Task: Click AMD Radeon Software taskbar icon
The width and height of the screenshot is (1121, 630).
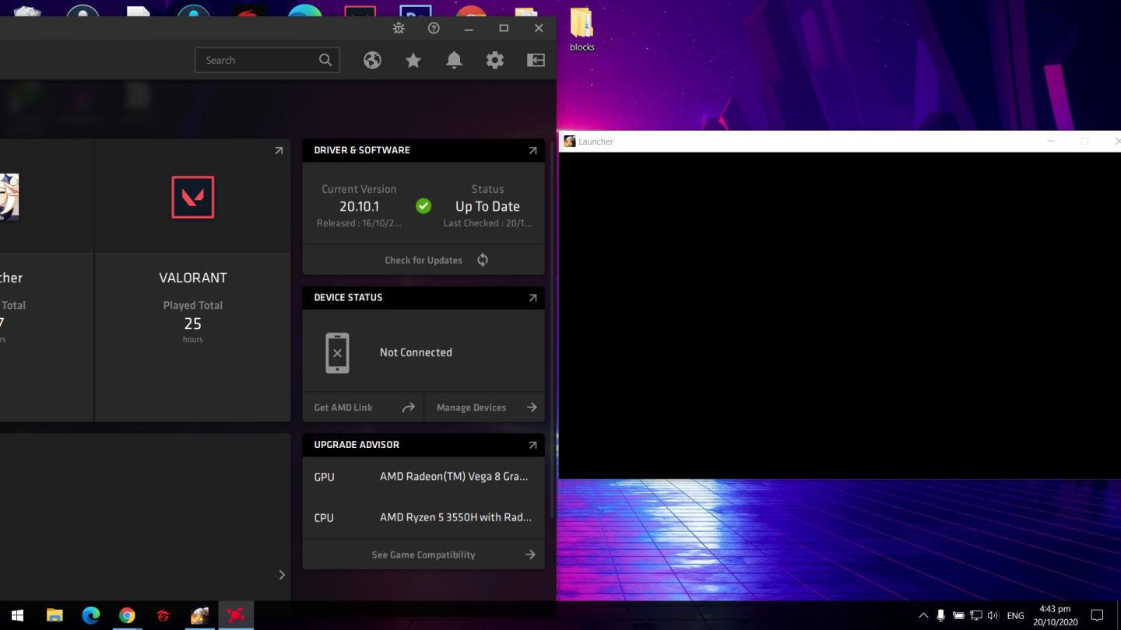Action: pyautogui.click(x=236, y=615)
